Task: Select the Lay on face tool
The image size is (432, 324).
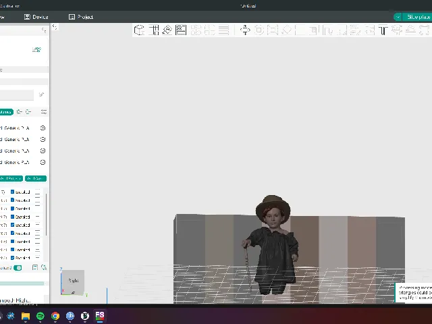Action: tap(286, 30)
